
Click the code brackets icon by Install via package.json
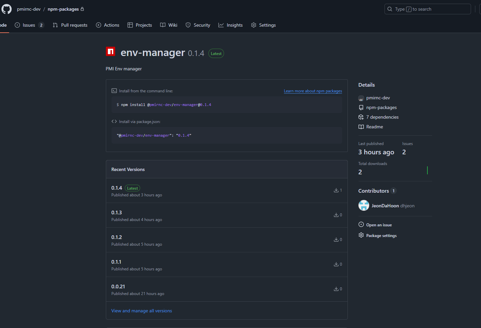pyautogui.click(x=114, y=121)
